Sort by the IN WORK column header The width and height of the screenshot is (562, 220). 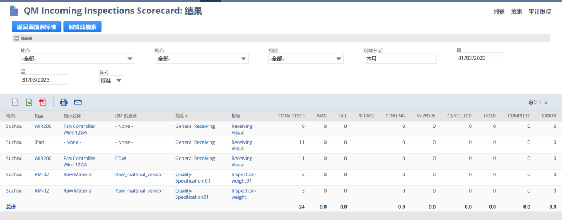click(426, 116)
